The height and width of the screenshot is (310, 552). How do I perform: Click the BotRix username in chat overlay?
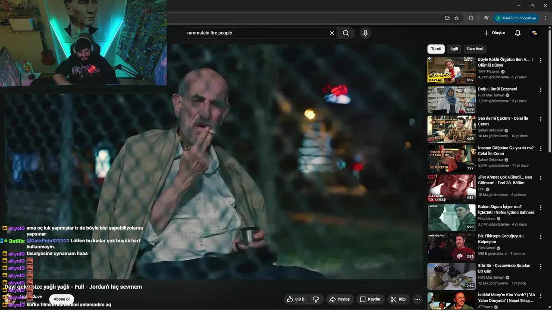click(17, 241)
